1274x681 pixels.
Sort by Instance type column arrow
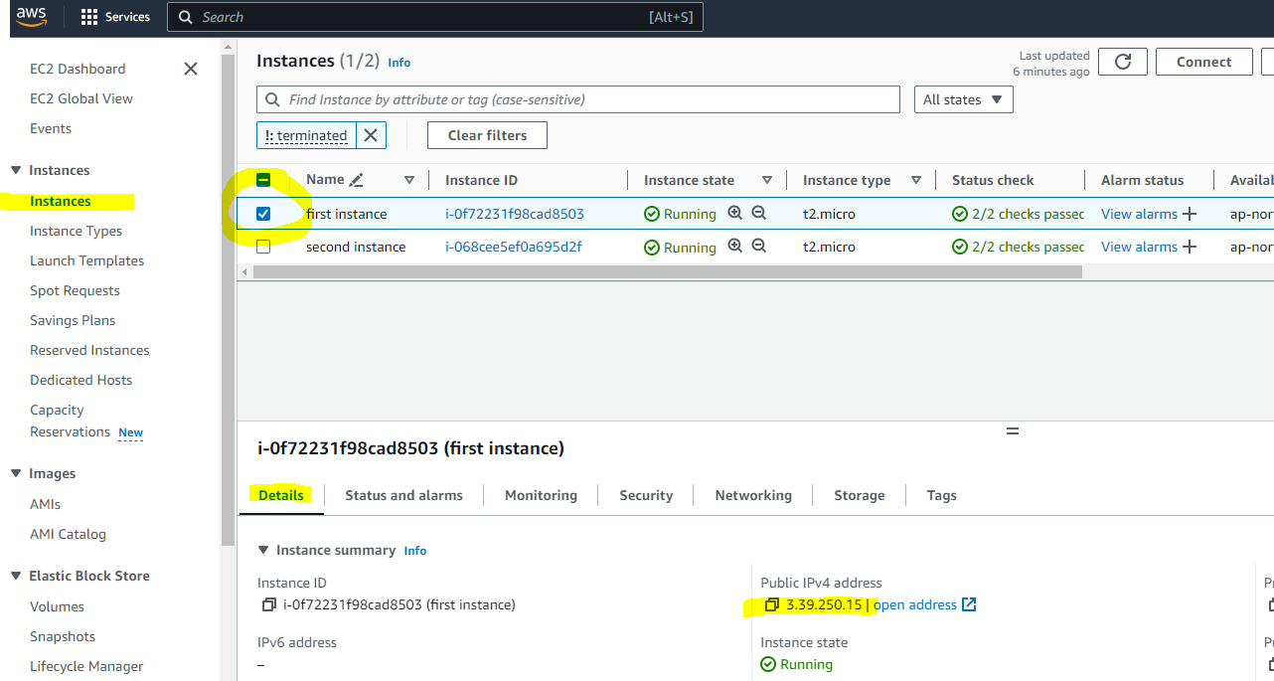click(x=916, y=180)
